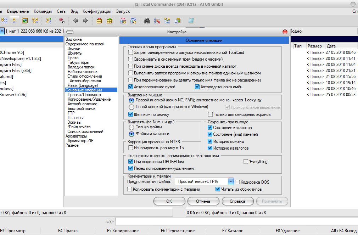Open FTP connect toolbar icon
The width and height of the screenshot is (358, 235).
(x=123, y=21)
